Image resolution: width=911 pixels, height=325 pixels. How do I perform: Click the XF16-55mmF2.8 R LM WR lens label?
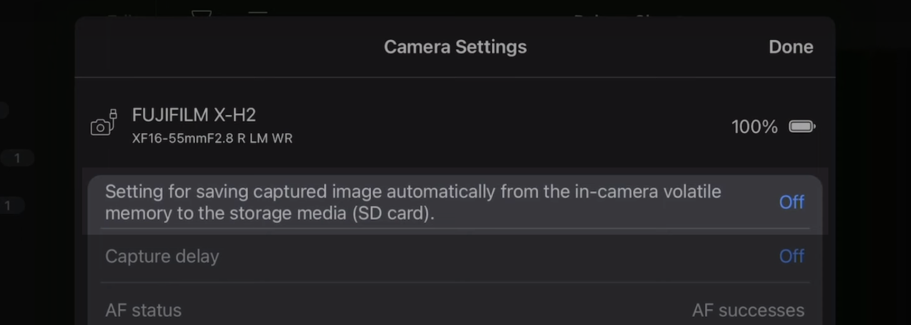coord(212,138)
